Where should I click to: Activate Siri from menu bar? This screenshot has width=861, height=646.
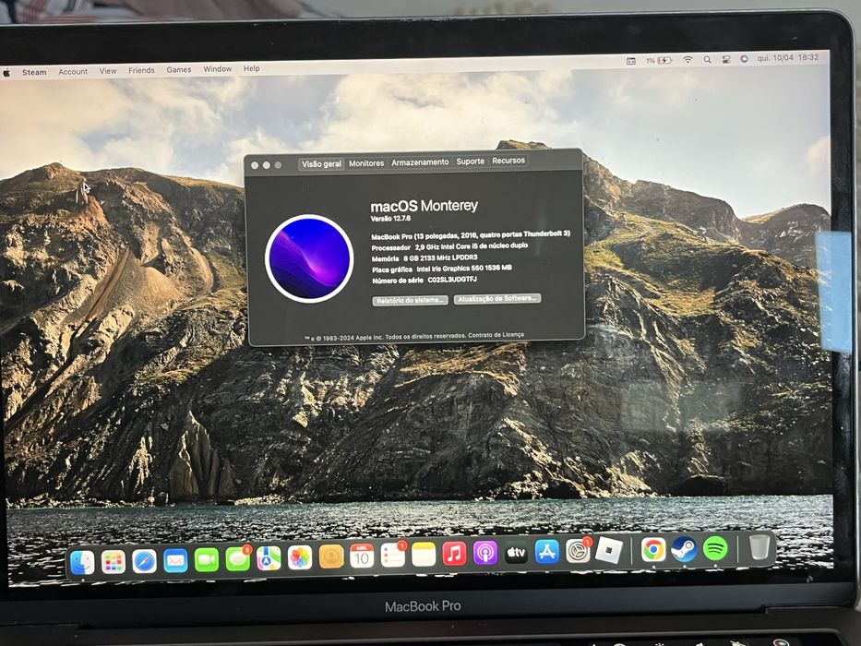[x=744, y=59]
